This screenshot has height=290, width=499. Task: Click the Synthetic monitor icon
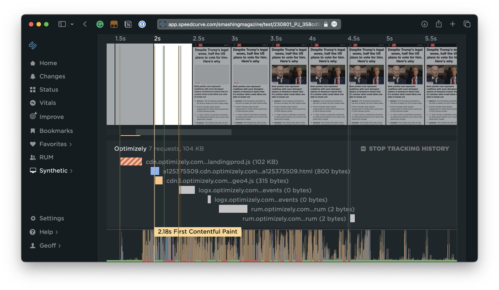pyautogui.click(x=33, y=171)
